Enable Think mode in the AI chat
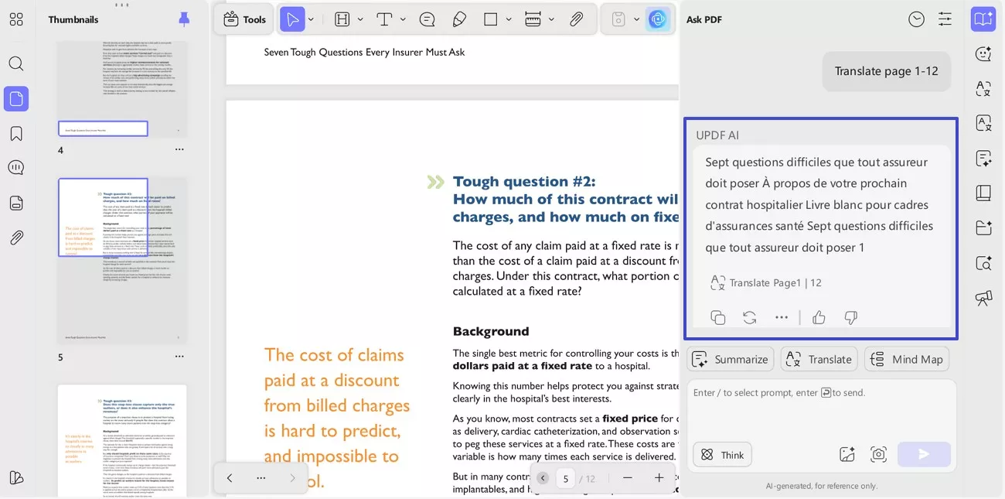Image resolution: width=1005 pixels, height=499 pixels. coord(721,454)
